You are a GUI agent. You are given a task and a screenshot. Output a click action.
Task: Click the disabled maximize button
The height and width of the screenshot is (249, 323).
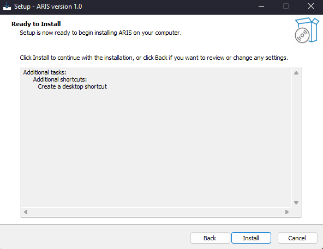point(286,7)
